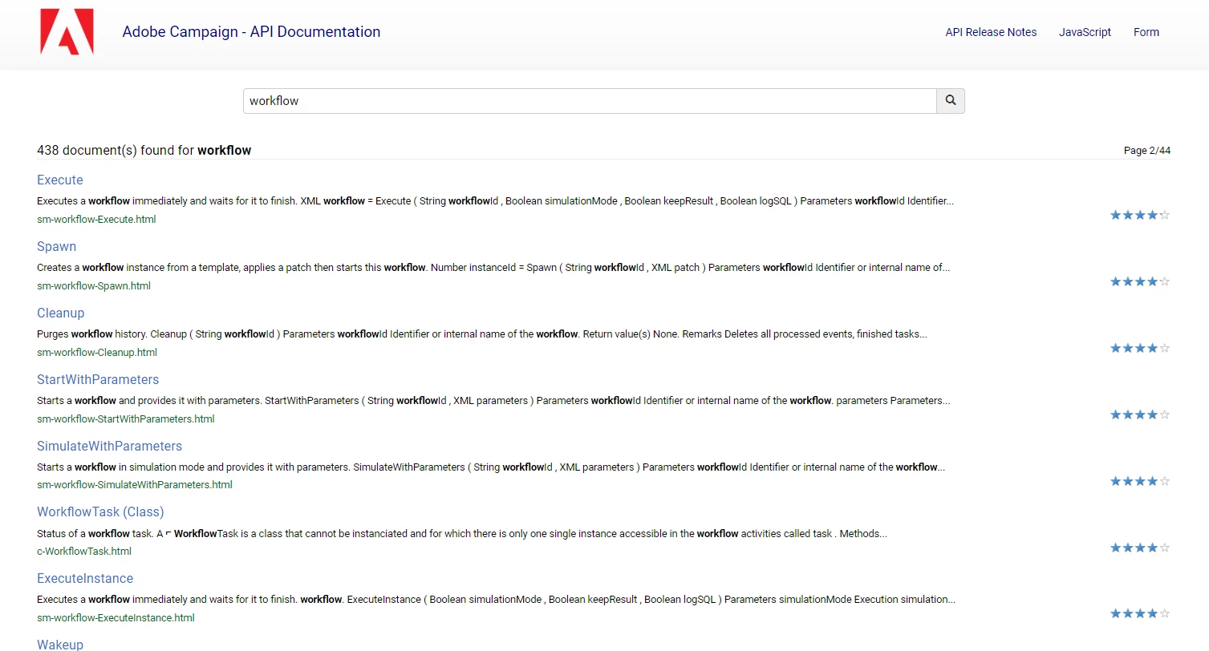Open the ExecuteInstance result link
1209x651 pixels.
pos(85,578)
